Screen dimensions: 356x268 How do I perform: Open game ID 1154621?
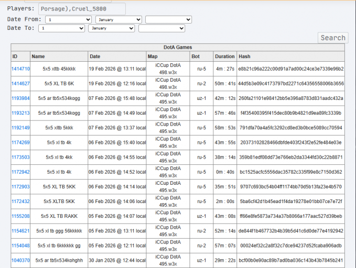point(20,231)
